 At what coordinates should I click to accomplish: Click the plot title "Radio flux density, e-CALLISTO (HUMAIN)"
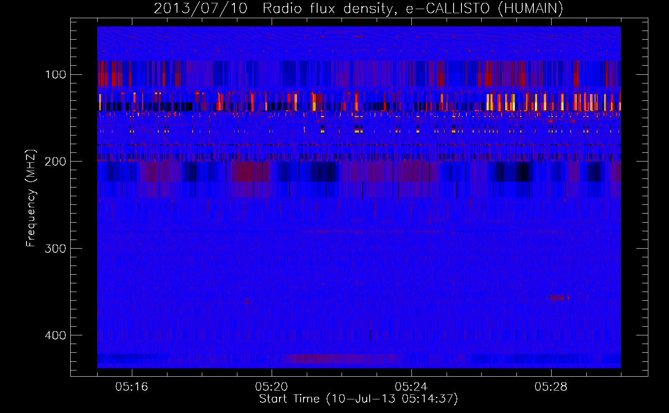click(x=413, y=8)
